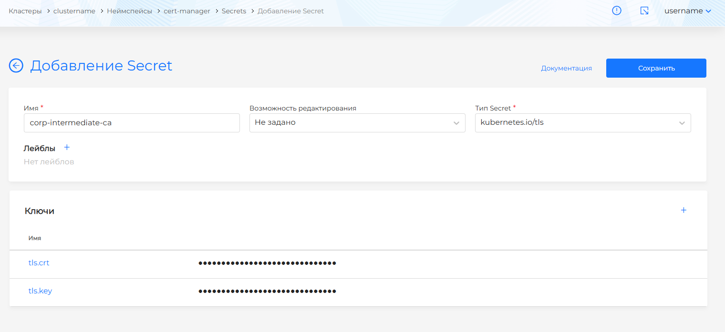Screen dimensions: 725x332
Task: Return to Secrets list breadcrumb
Action: point(234,11)
